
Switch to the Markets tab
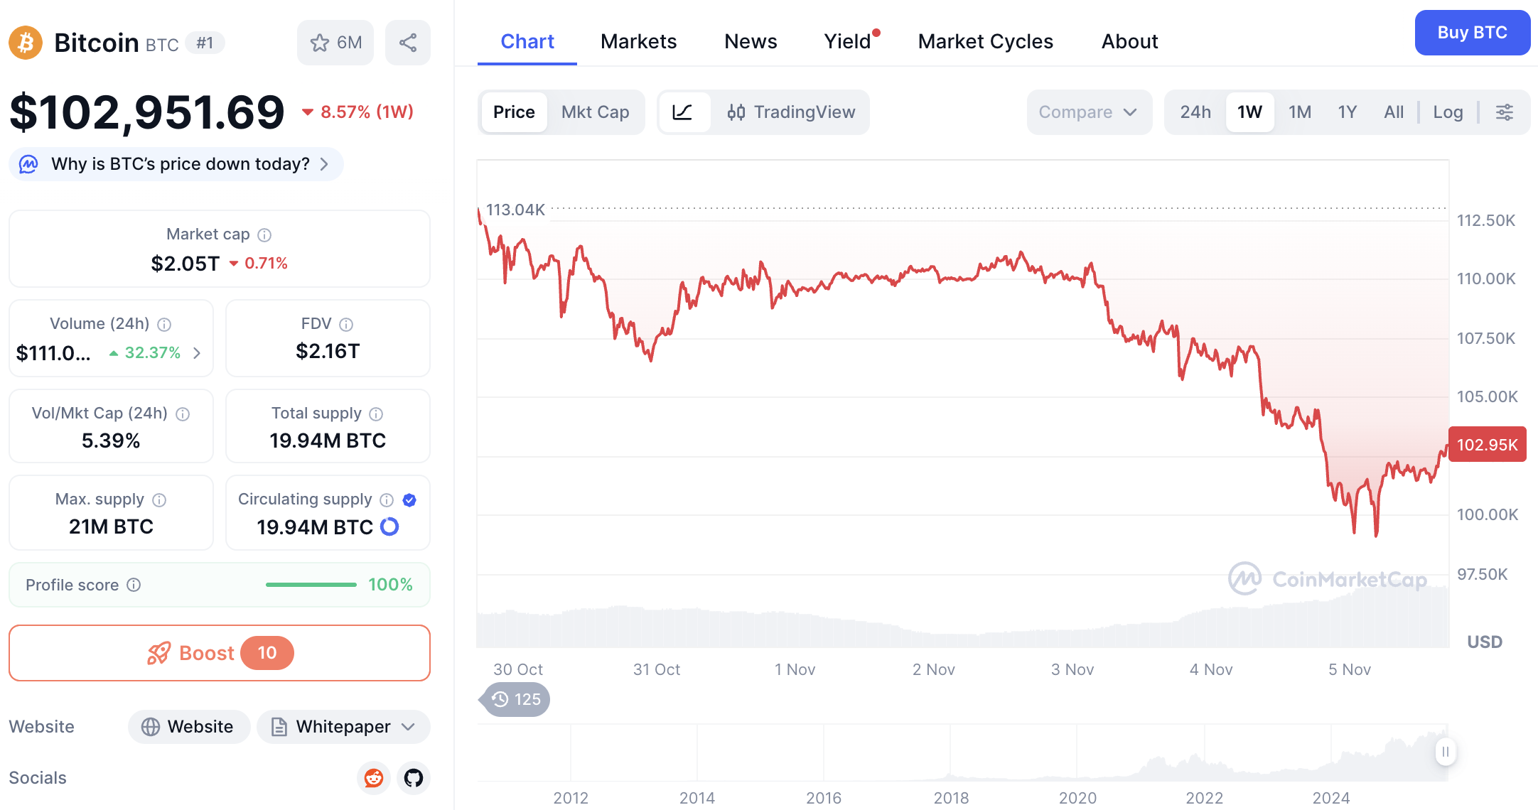pyautogui.click(x=638, y=41)
